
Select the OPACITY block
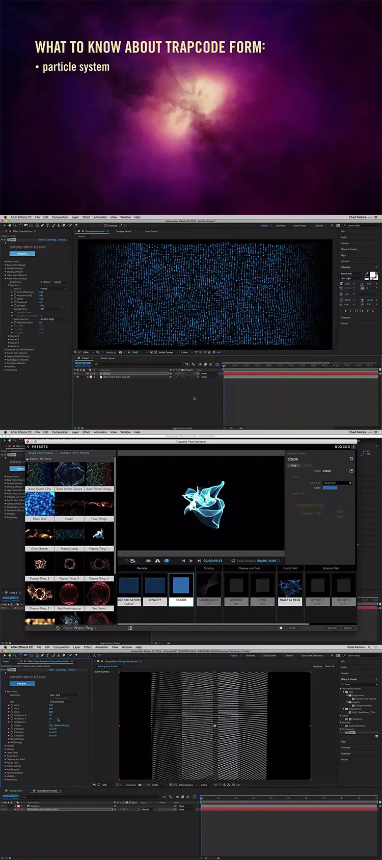pos(155,589)
